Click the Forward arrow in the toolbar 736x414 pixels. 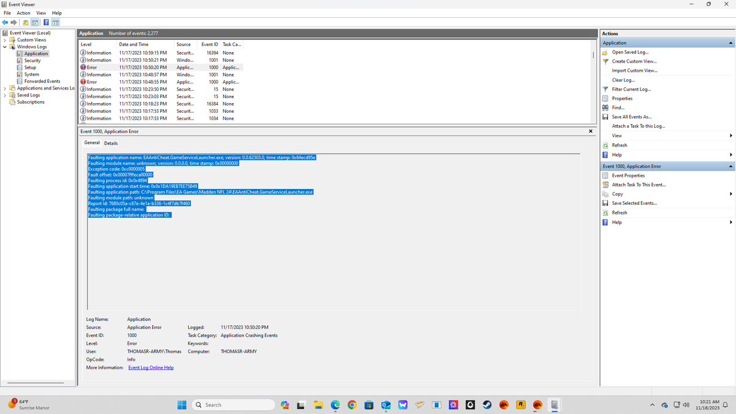click(x=15, y=23)
